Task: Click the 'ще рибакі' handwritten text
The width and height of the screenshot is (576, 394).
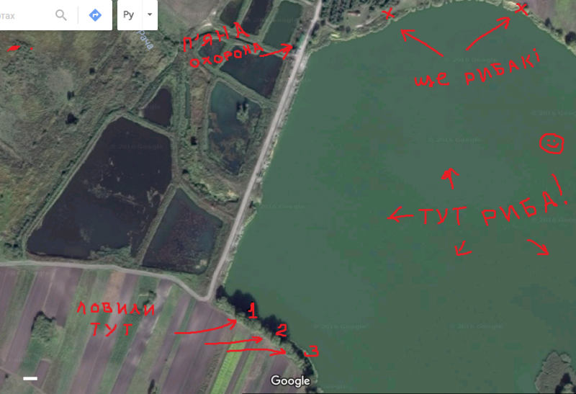Action: (477, 70)
